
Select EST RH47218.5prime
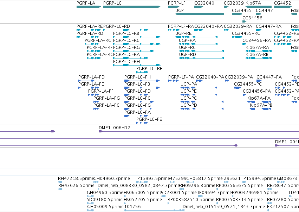click(x=76, y=179)
